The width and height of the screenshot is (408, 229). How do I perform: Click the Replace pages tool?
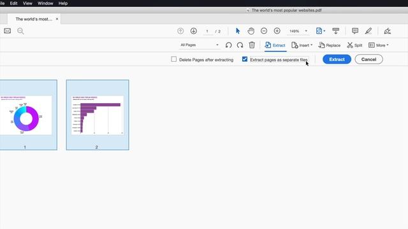coord(330,45)
